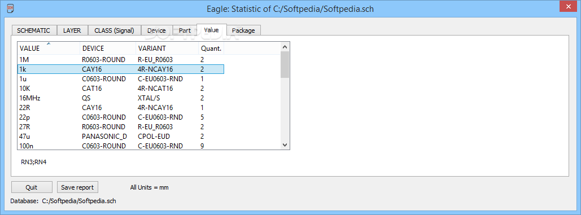581x215 pixels.
Task: Click the XTAL/S variant cell
Action: [x=149, y=98]
